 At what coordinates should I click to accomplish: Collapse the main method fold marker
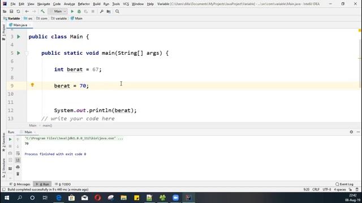[x=27, y=53]
